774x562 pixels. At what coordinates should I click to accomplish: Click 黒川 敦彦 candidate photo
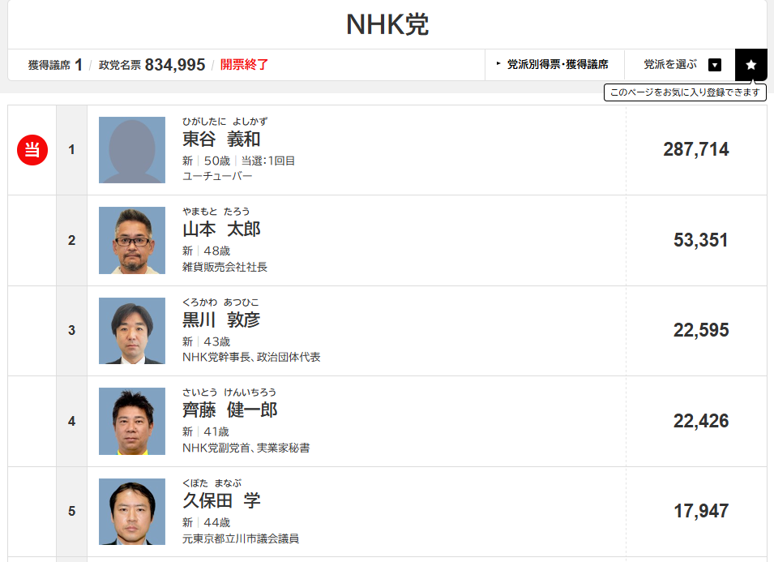tap(132, 330)
